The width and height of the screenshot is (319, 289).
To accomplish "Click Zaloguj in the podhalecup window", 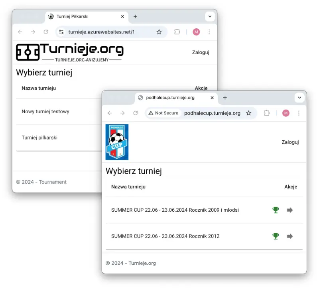I will point(290,142).
